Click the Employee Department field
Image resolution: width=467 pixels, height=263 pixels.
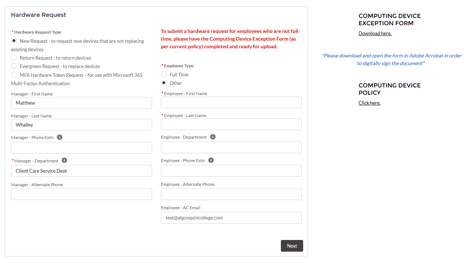point(231,147)
